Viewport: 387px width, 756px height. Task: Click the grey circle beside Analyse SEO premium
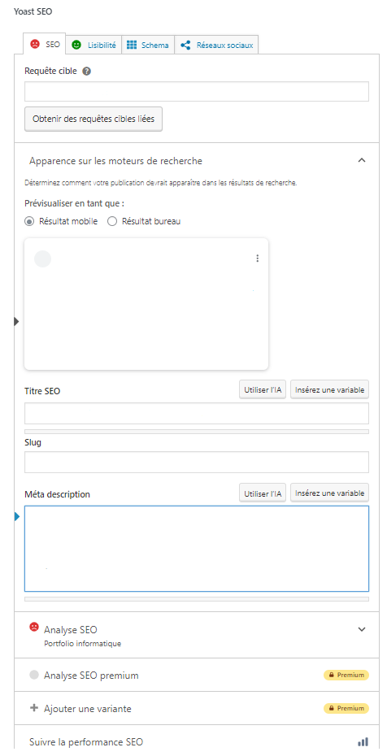(34, 675)
